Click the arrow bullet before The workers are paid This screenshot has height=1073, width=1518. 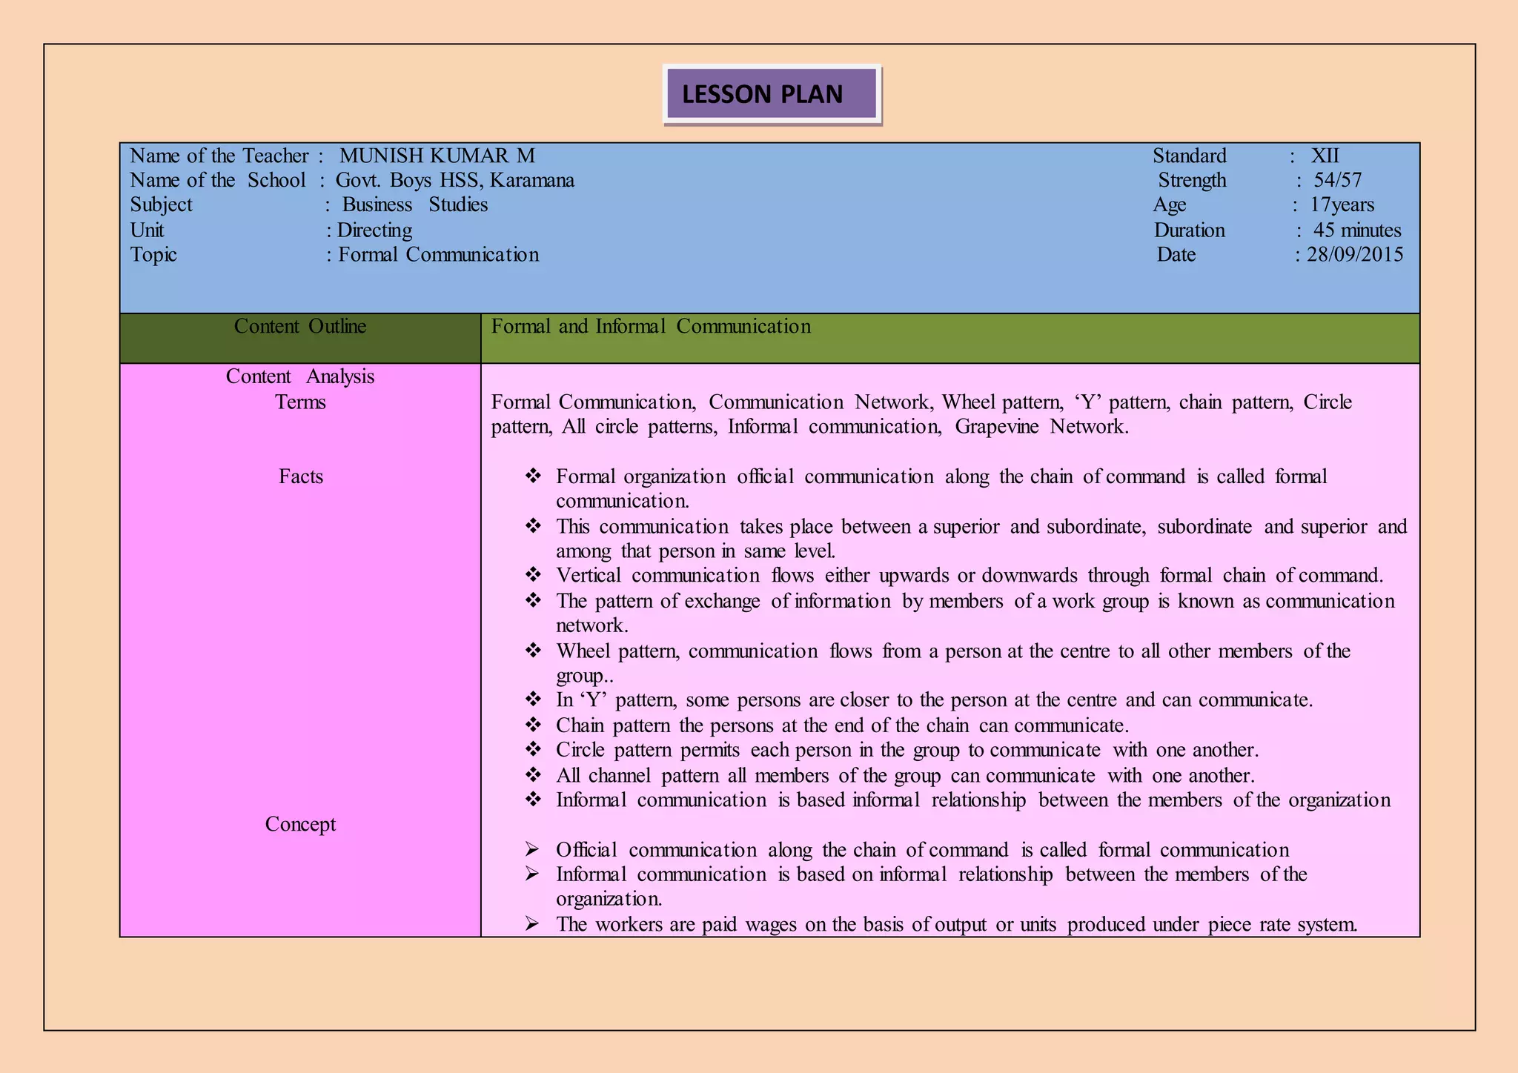531,924
